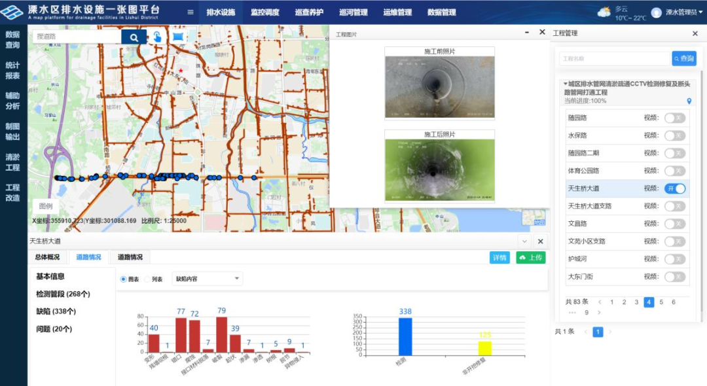The height and width of the screenshot is (386, 707).
Task: Turn off video switch for 天生桥大道
Action: (x=675, y=188)
